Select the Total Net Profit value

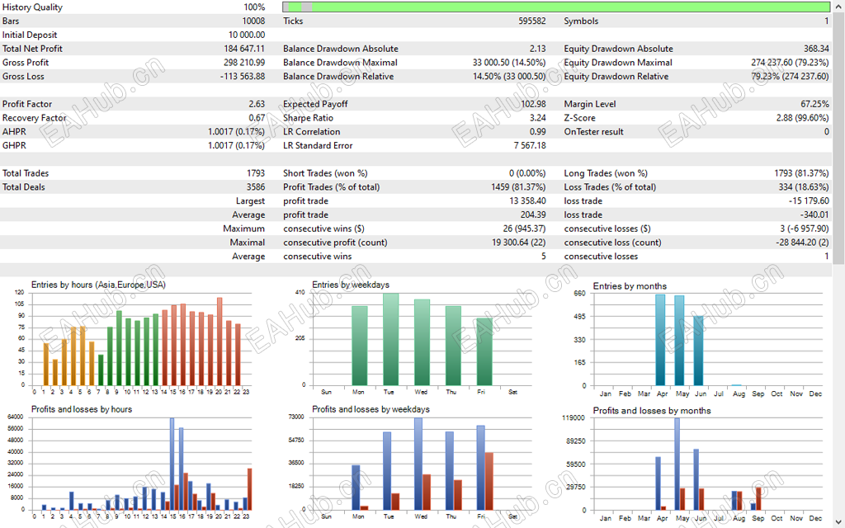(x=238, y=49)
